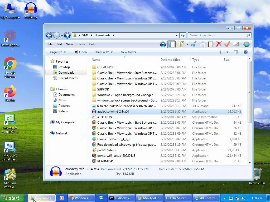This screenshot has width=270, height=202.
Task: Select Network in navigation pane
Action: (x=62, y=133)
